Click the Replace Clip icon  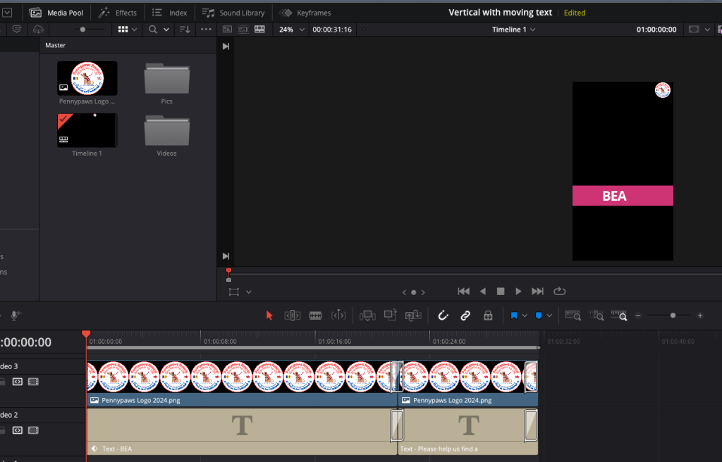pyautogui.click(x=413, y=316)
